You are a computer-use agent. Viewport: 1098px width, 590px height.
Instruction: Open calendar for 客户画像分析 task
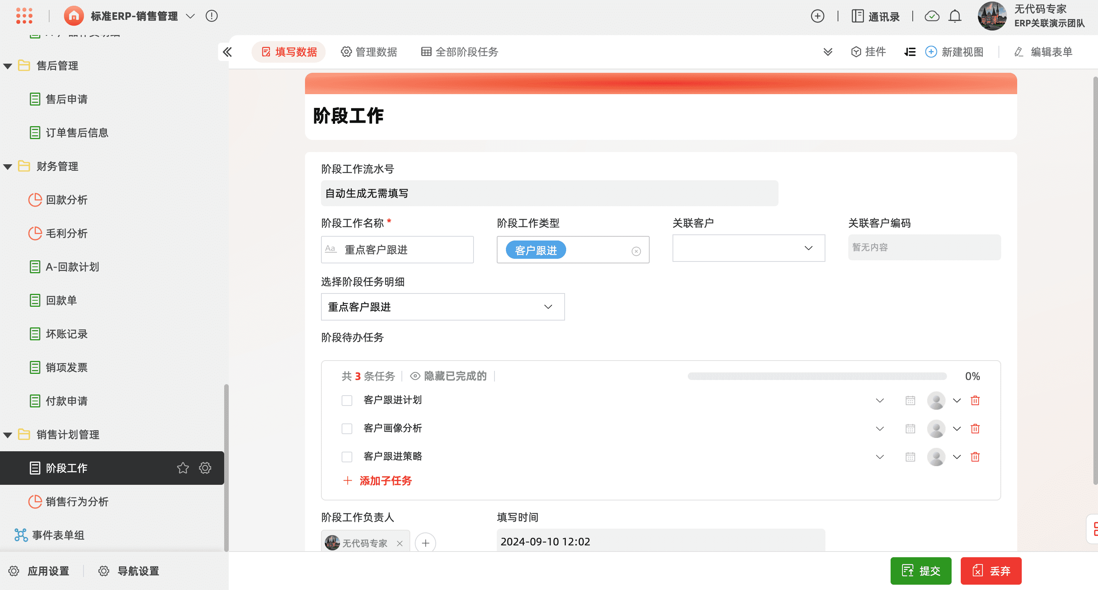pyautogui.click(x=910, y=428)
